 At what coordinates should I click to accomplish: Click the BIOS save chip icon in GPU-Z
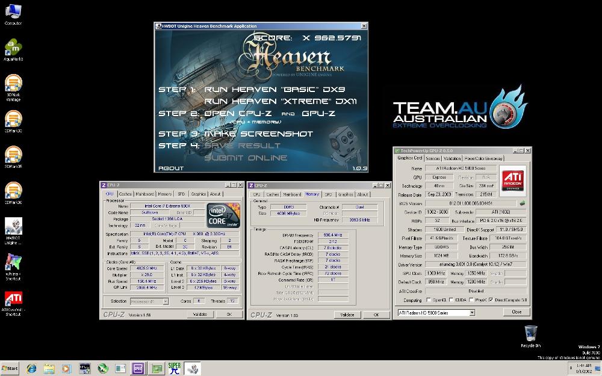(x=522, y=203)
